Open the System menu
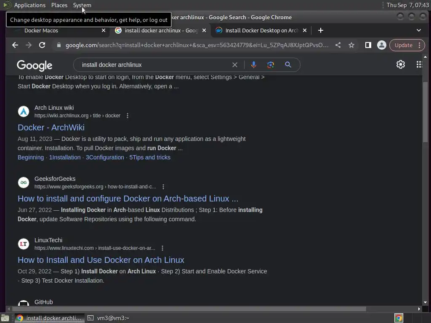Screen dimensions: 431x323 (x=82, y=5)
